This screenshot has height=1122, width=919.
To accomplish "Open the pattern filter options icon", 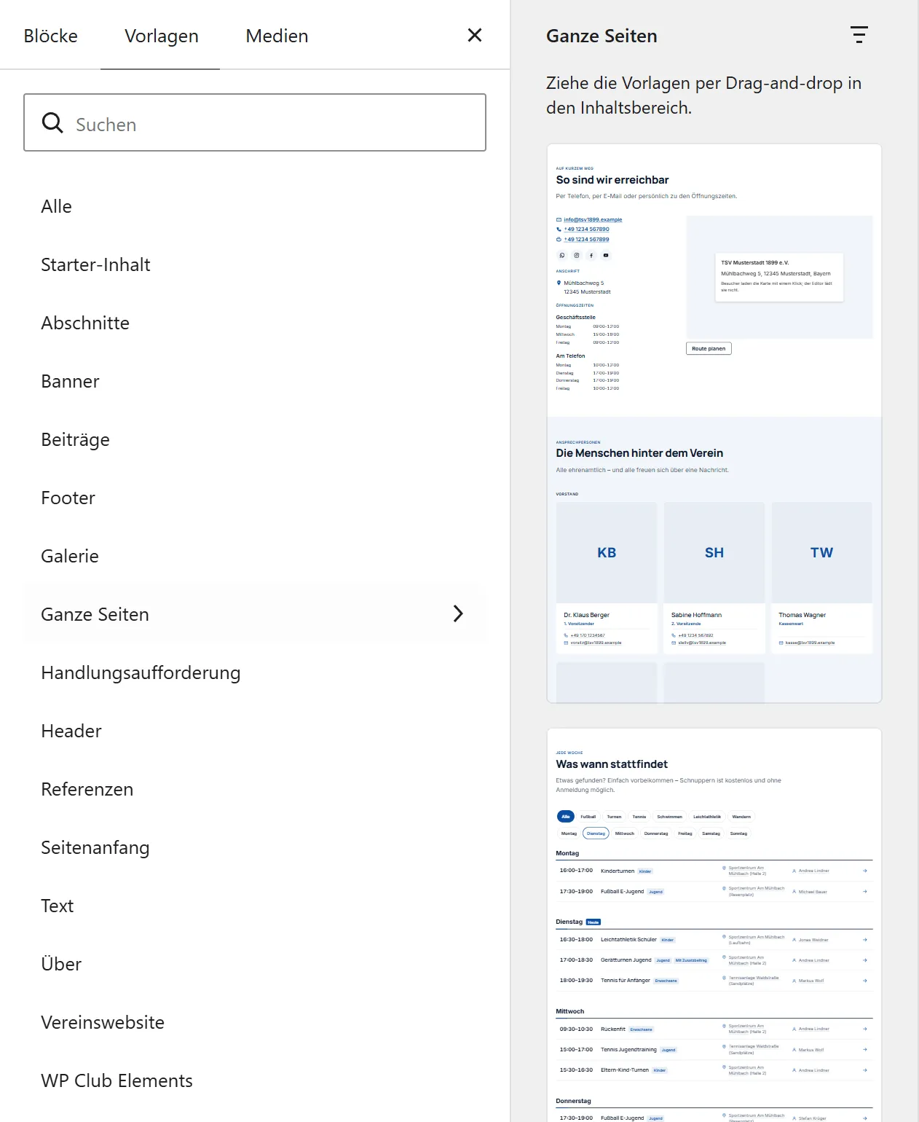I will coord(859,35).
